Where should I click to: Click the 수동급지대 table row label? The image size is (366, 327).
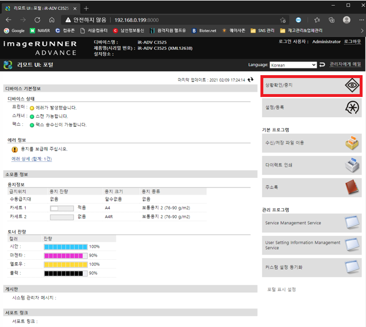click(20, 199)
